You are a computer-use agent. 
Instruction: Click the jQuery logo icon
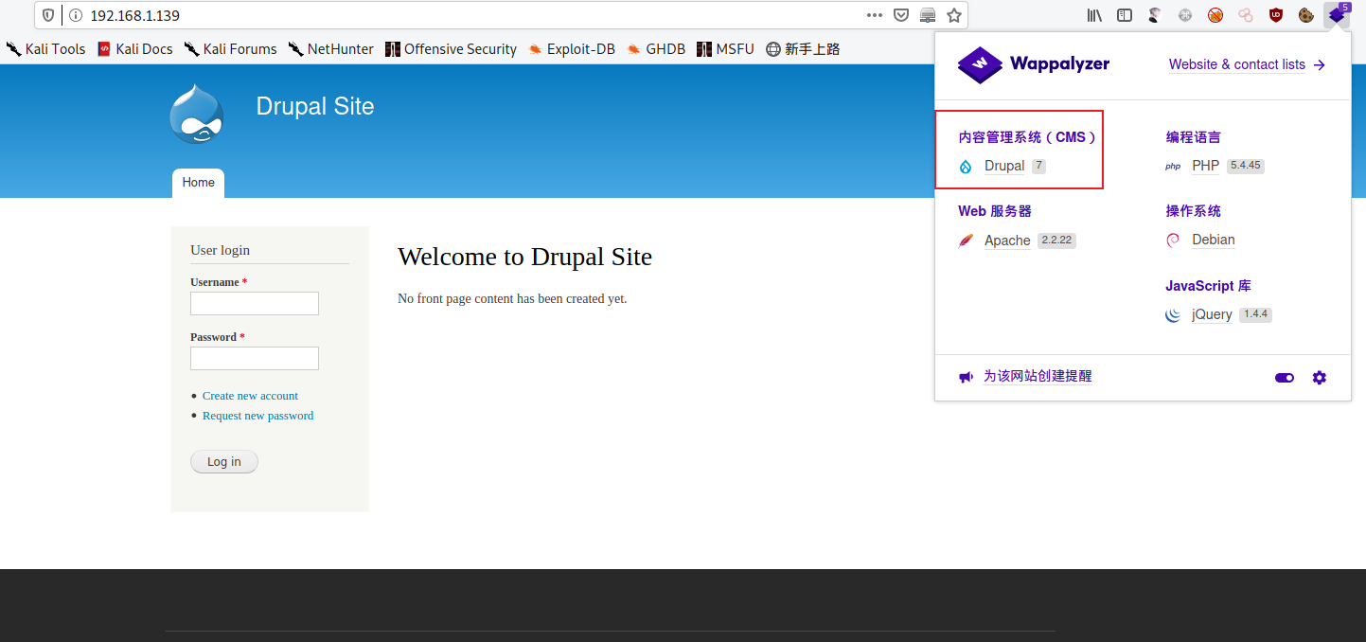pos(1173,315)
